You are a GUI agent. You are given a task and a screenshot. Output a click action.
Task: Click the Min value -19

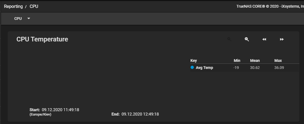tap(236, 68)
